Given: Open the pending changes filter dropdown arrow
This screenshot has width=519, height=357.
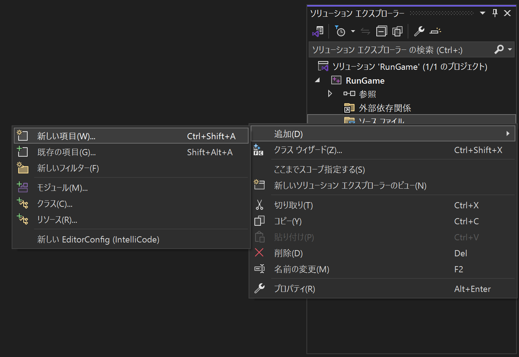Looking at the screenshot, I should [353, 31].
